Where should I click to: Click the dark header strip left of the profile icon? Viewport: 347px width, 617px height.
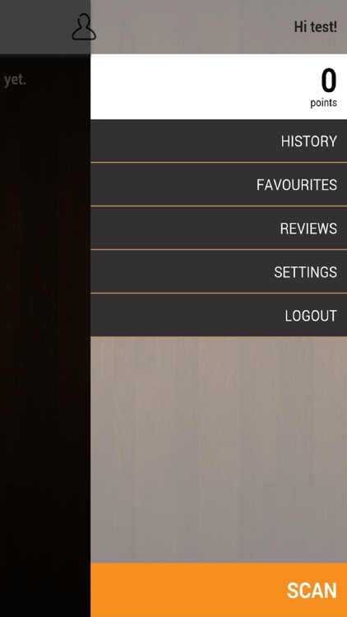(35, 27)
